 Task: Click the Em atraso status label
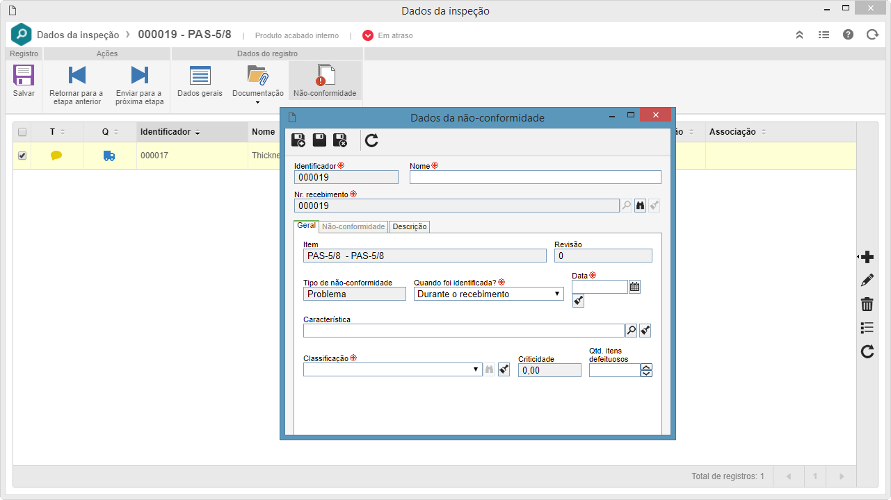point(395,35)
